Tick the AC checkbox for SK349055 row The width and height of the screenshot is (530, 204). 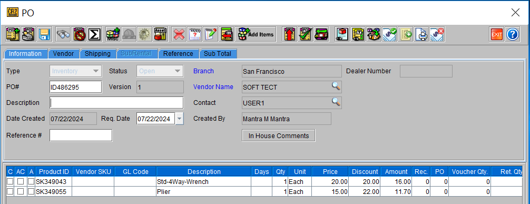(x=21, y=191)
